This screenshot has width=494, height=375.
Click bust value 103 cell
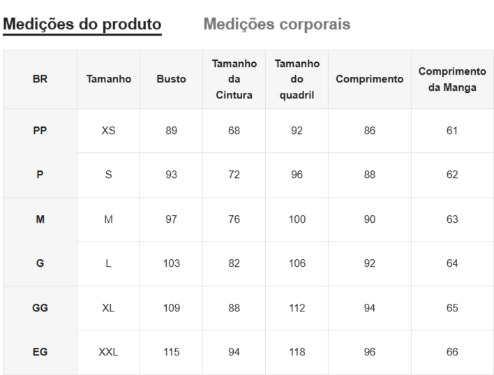tap(171, 263)
